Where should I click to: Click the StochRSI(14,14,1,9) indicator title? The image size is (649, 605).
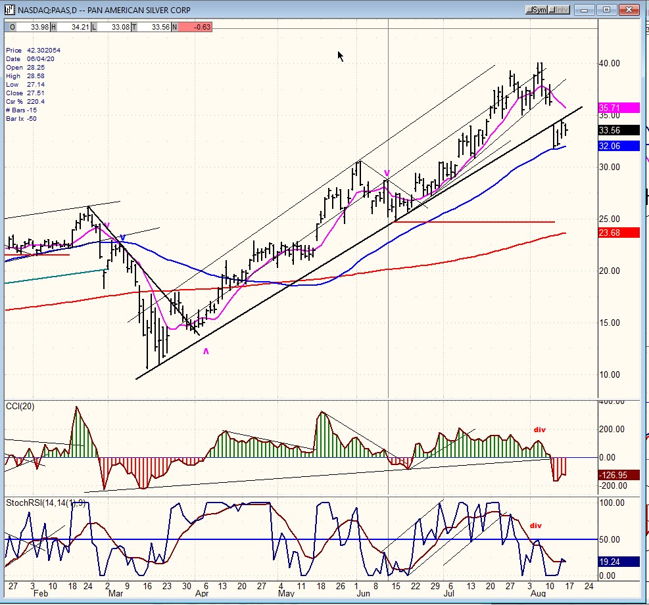point(45,503)
